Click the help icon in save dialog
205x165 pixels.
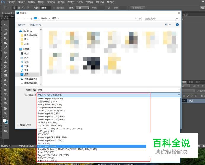pos(177,24)
